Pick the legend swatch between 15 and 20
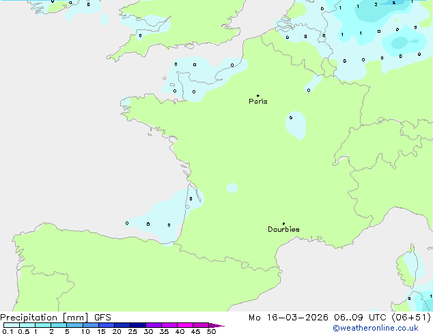This screenshot has height=334, width=433. pos(107,325)
